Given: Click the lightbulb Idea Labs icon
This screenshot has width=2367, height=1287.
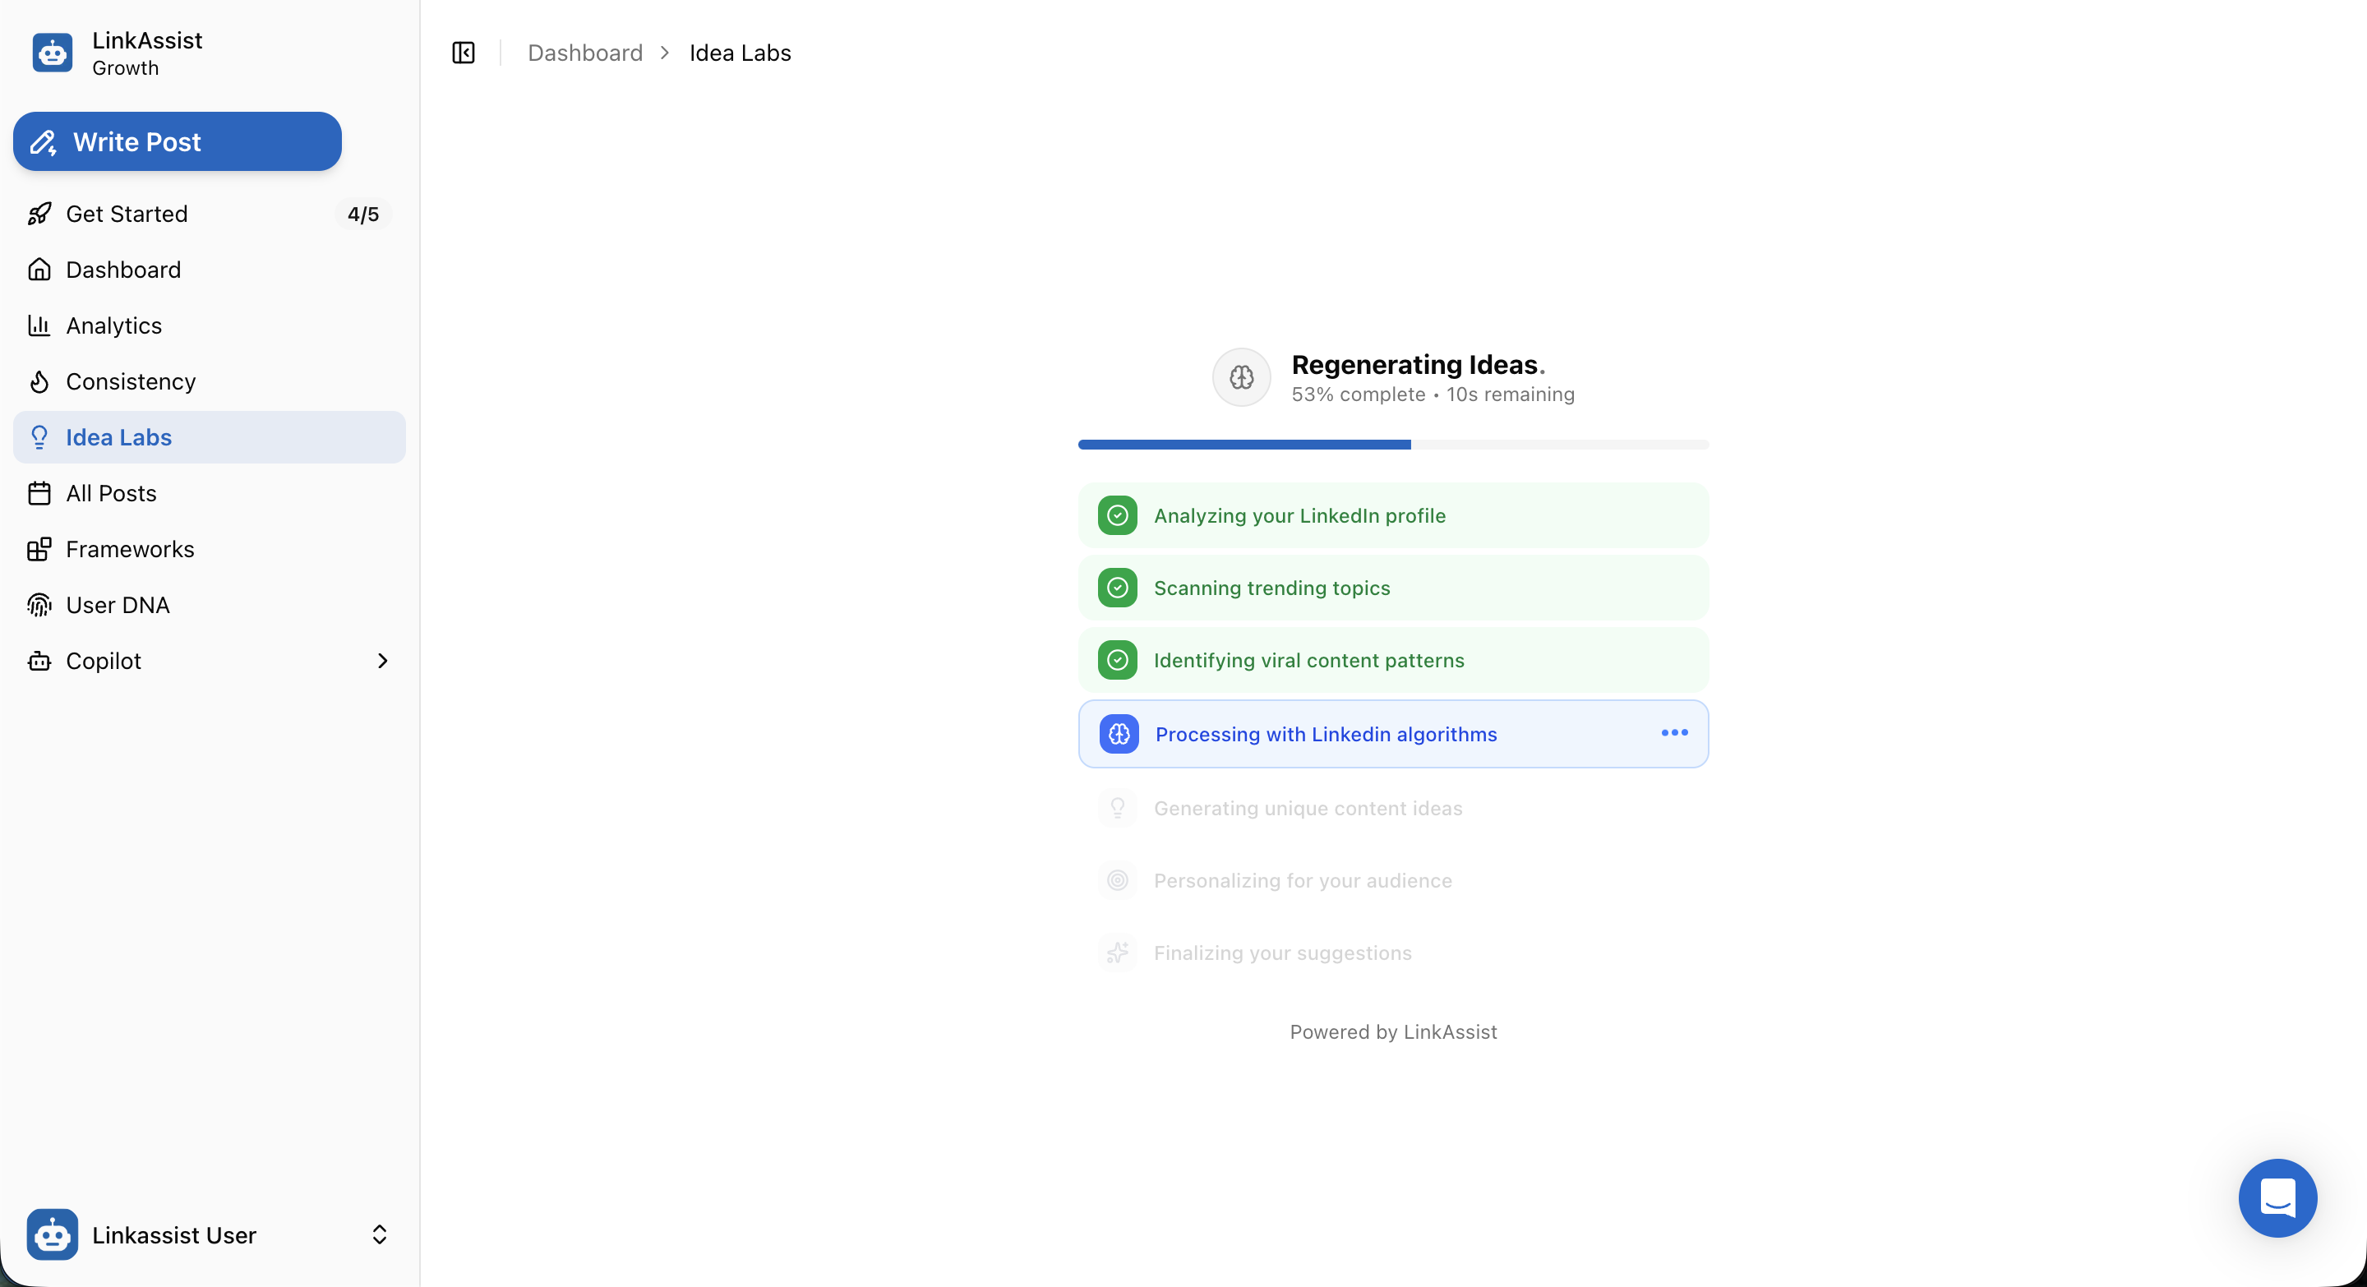Looking at the screenshot, I should point(39,437).
